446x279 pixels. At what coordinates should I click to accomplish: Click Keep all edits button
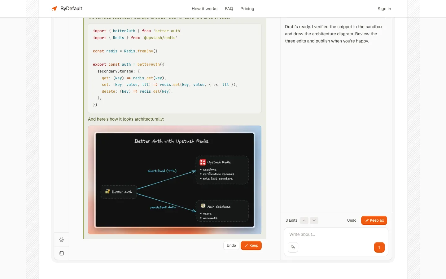pos(374,220)
